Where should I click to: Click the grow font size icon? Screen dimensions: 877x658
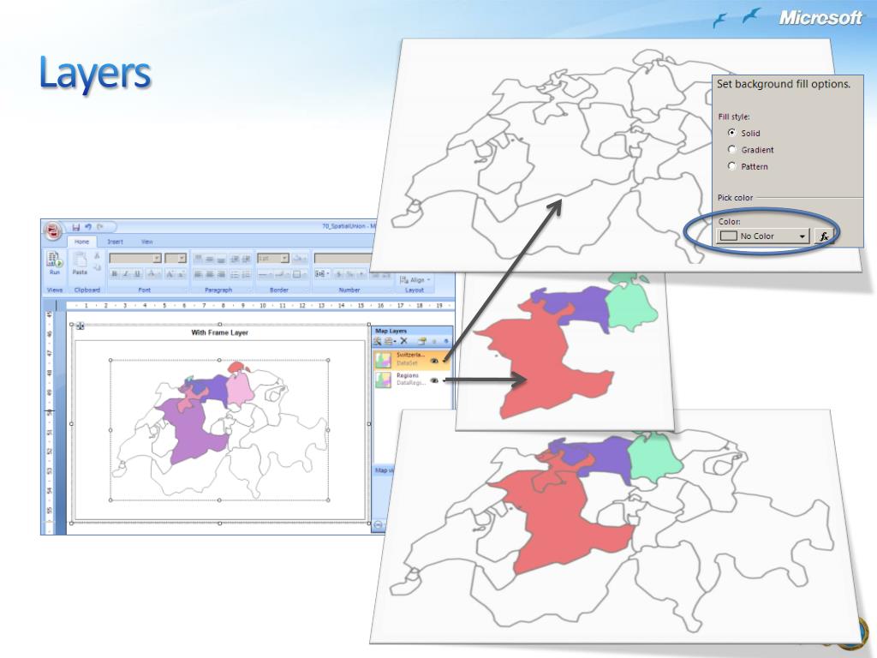pos(170,273)
